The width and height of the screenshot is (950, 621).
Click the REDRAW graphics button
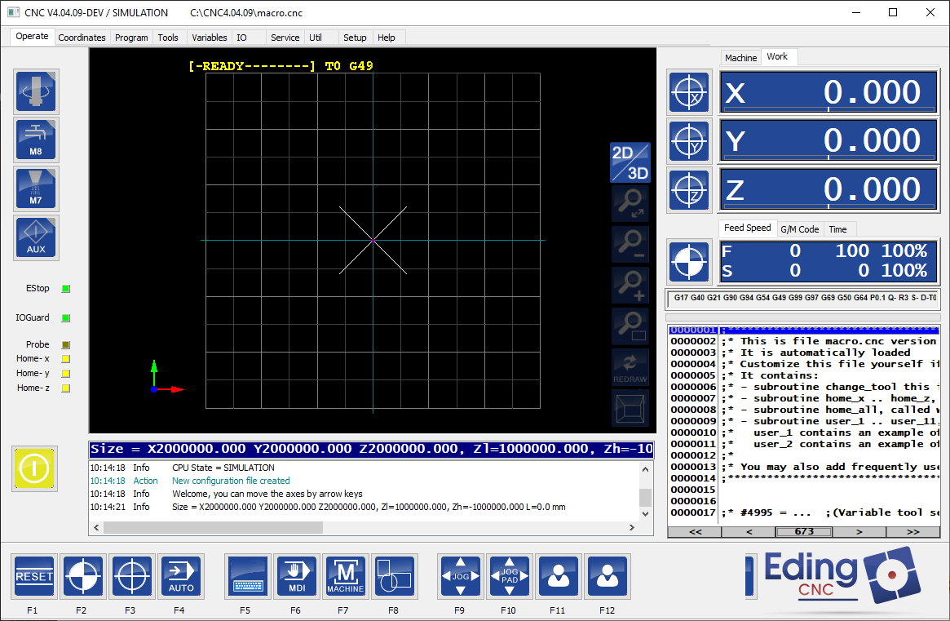tap(630, 368)
